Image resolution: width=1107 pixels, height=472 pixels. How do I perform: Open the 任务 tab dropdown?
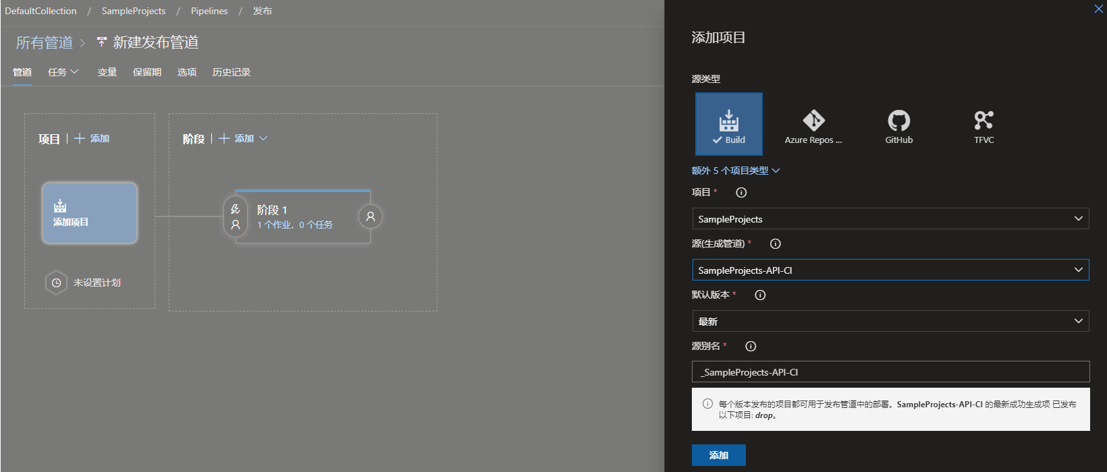pos(63,72)
